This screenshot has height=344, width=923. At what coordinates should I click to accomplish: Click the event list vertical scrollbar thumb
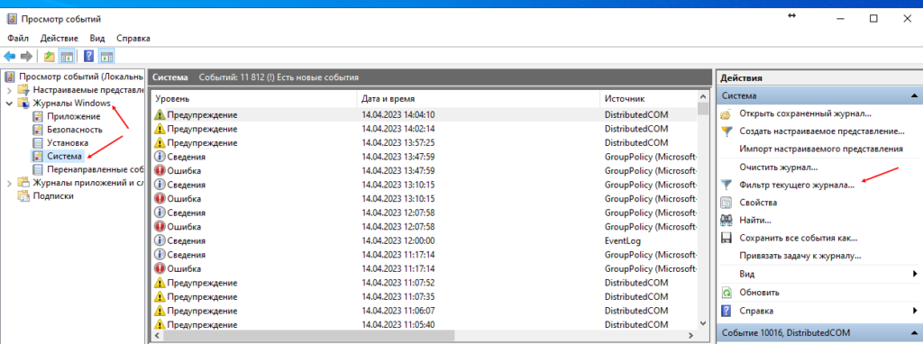coord(703,110)
